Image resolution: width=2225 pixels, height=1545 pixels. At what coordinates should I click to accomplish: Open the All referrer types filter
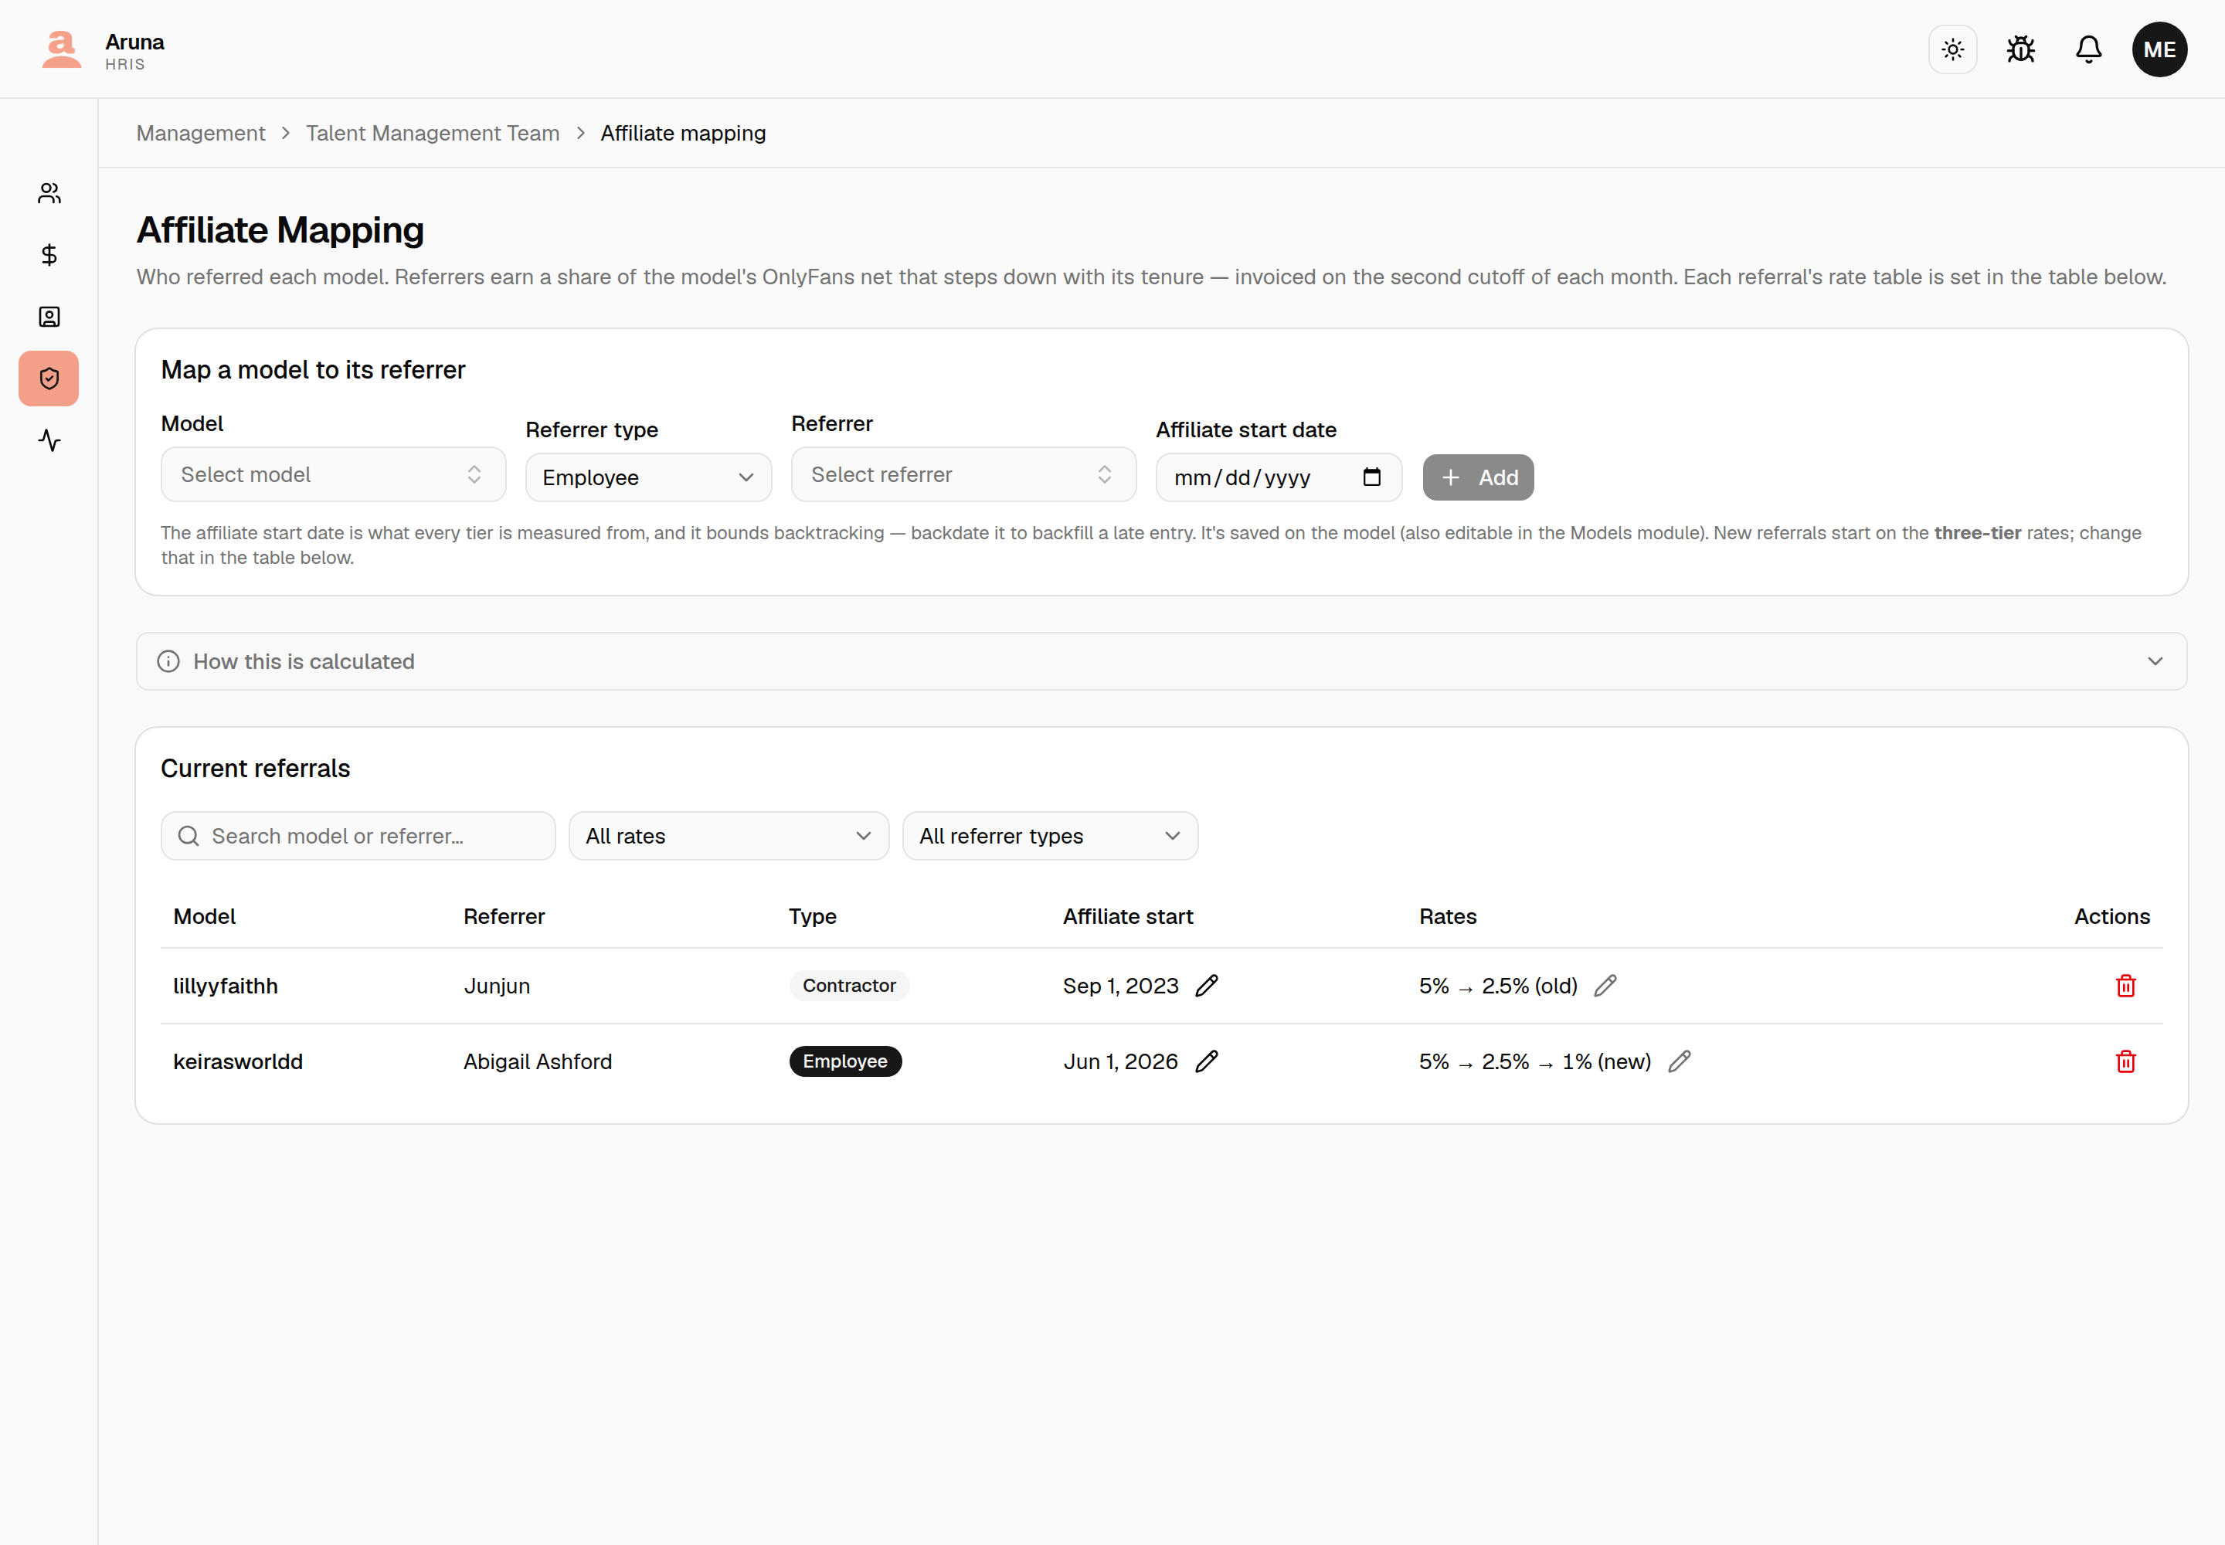coord(1050,835)
